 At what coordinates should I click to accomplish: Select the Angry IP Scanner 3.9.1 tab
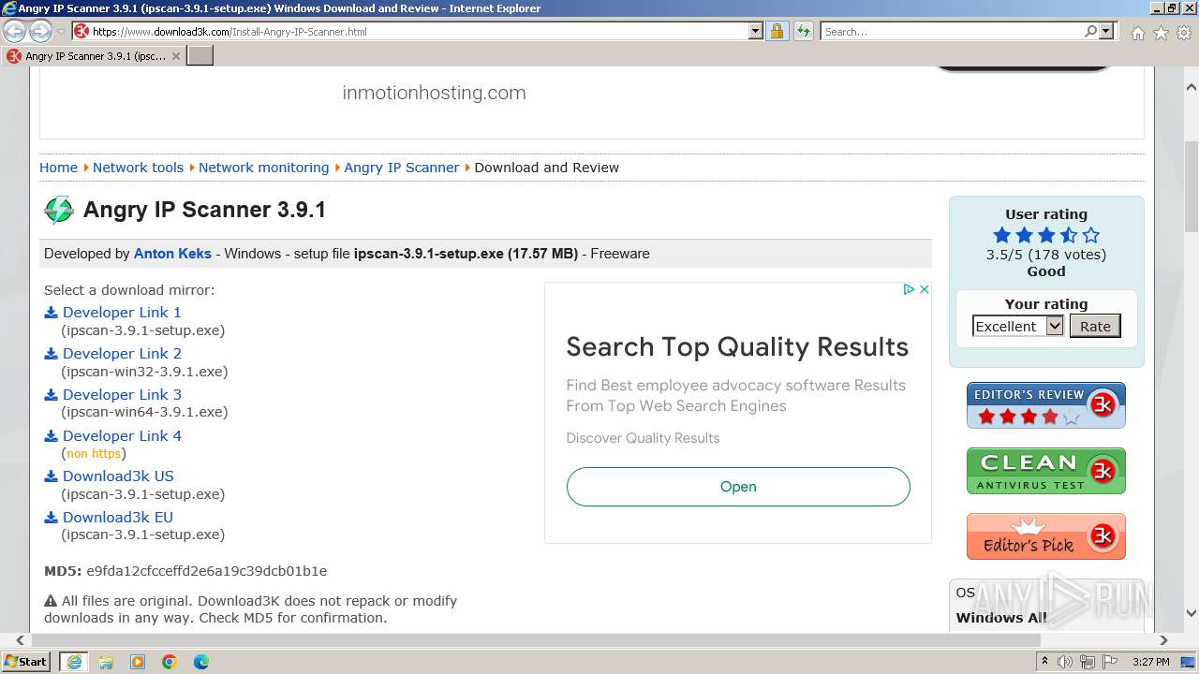point(94,56)
